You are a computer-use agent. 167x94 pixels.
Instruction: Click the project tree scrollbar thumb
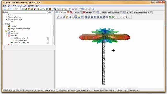pyautogui.click(x=53, y=30)
